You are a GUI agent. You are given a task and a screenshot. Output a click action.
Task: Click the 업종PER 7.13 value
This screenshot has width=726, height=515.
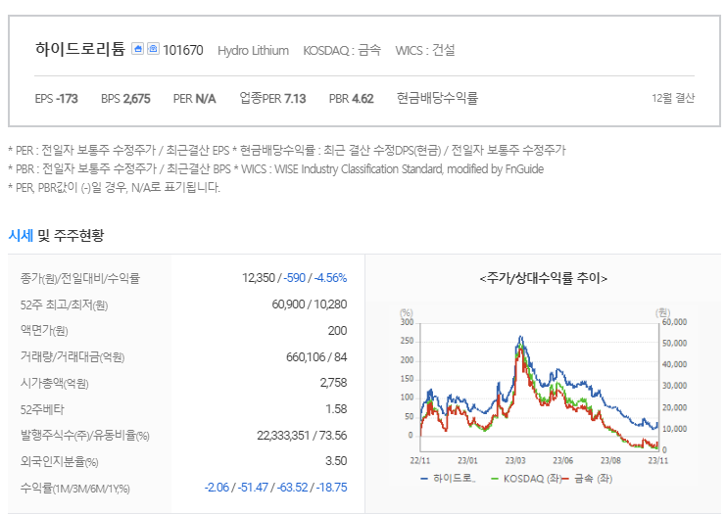click(x=272, y=98)
